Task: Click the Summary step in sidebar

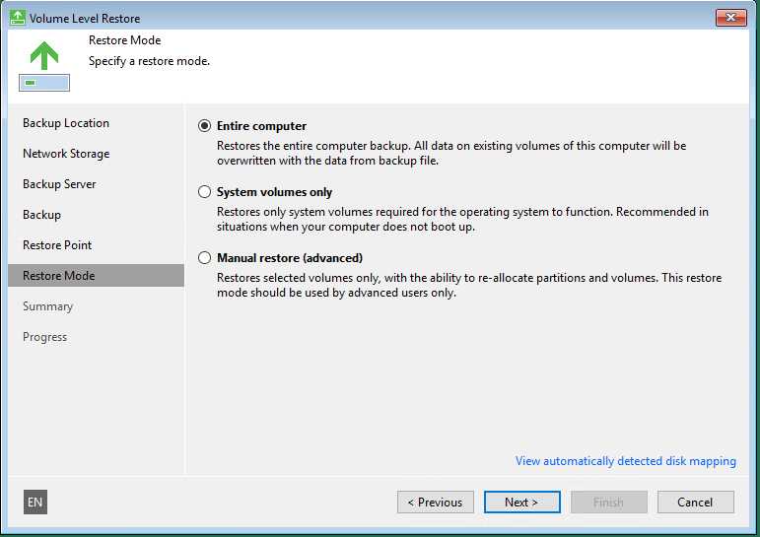Action: 47,306
